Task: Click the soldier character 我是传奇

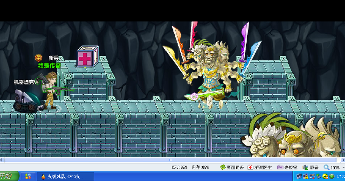Action: [x=51, y=90]
